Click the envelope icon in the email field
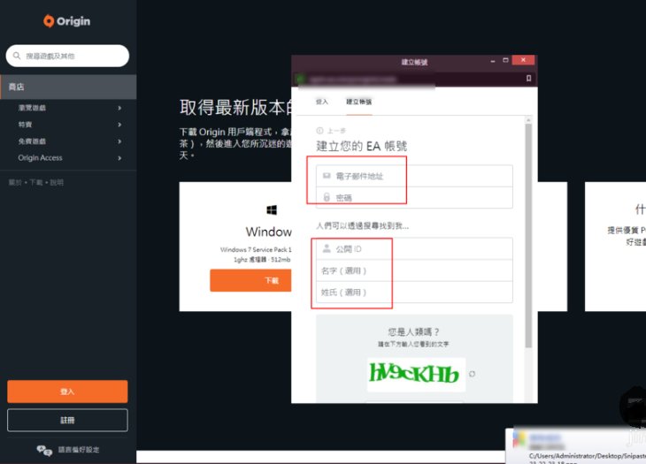Viewport: 646px width, 464px height. (x=327, y=176)
